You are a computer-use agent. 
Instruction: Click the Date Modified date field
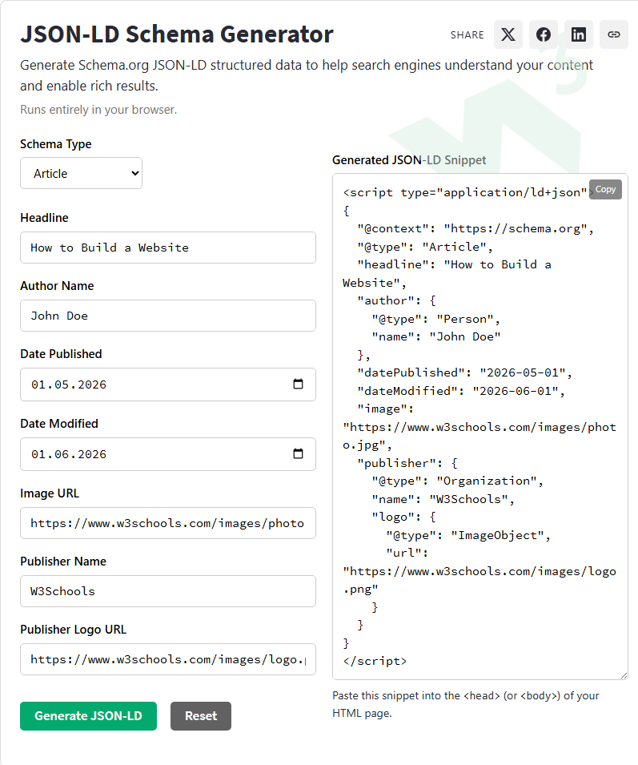coord(167,454)
